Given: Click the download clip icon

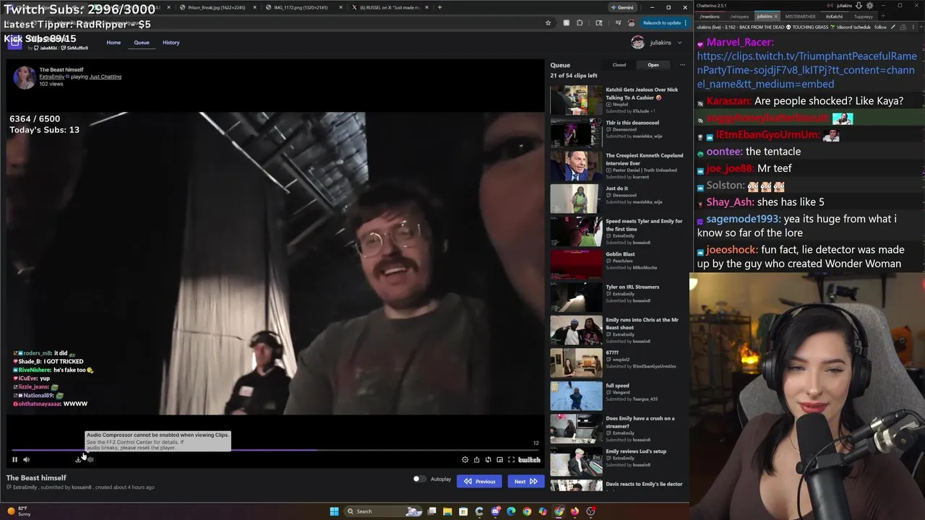Looking at the screenshot, I should (78, 459).
